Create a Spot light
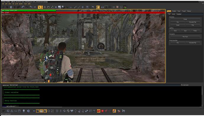Viewport: 204px width, 116px height. (x=185, y=31)
